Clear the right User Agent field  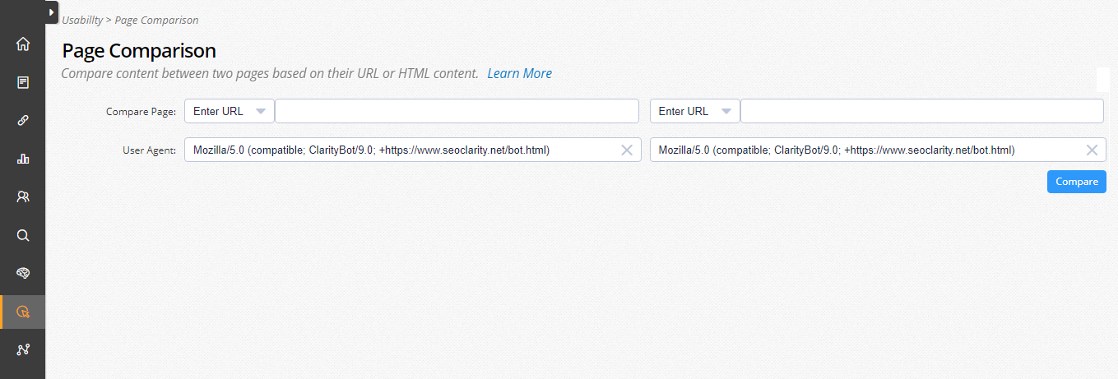point(1092,150)
